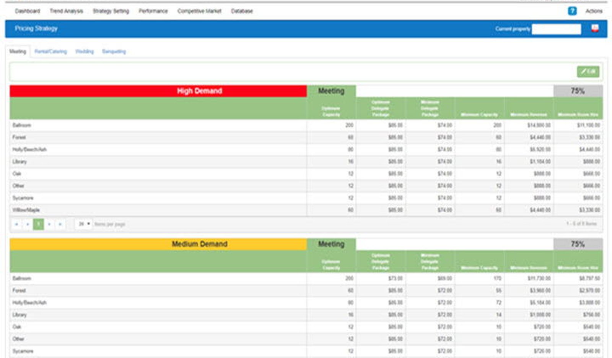Click the 75% cell in Medium Demand table
Screen dimensions: 612x358
578,244
